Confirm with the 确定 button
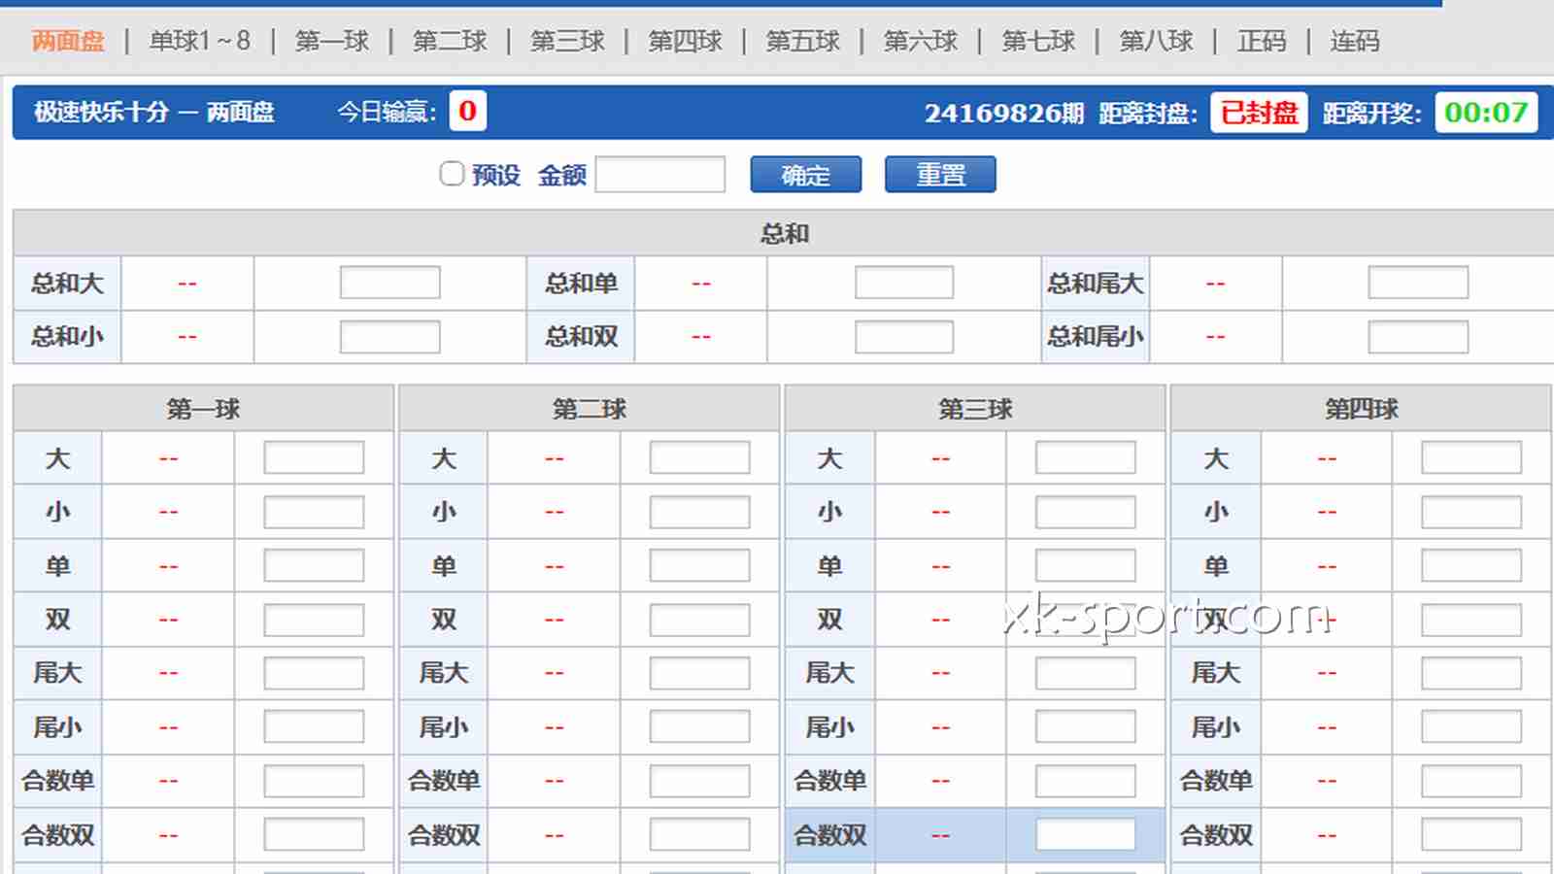This screenshot has width=1554, height=874. (806, 175)
